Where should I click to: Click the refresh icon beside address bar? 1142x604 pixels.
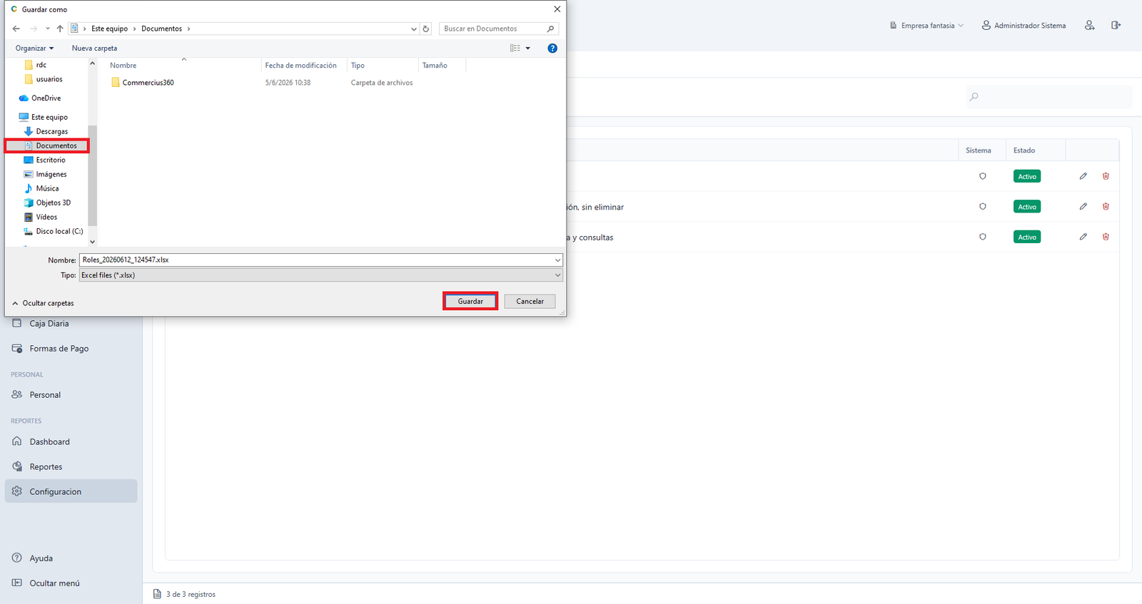pos(426,29)
